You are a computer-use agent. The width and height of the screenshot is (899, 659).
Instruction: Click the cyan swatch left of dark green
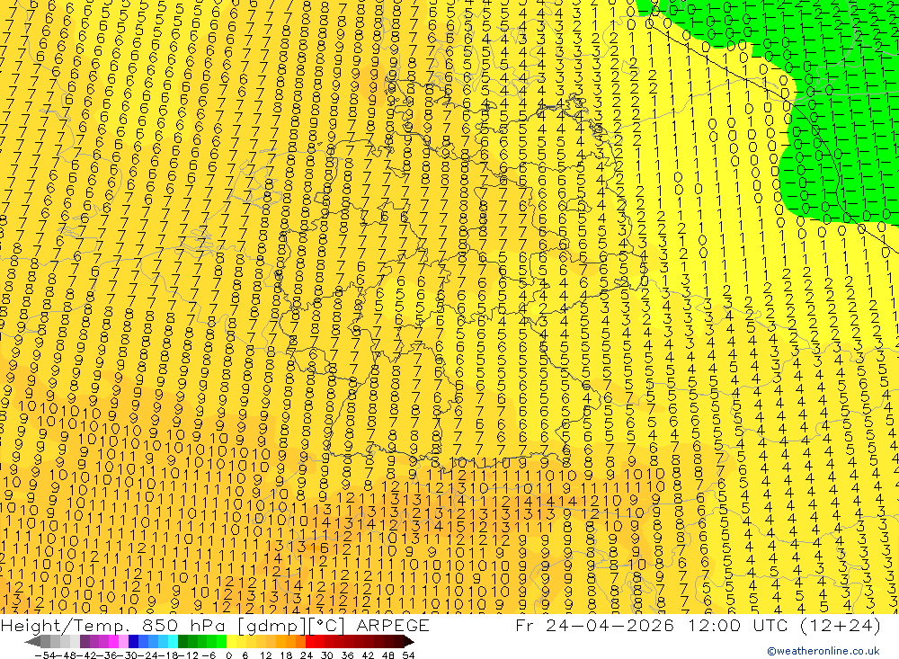pos(173,642)
